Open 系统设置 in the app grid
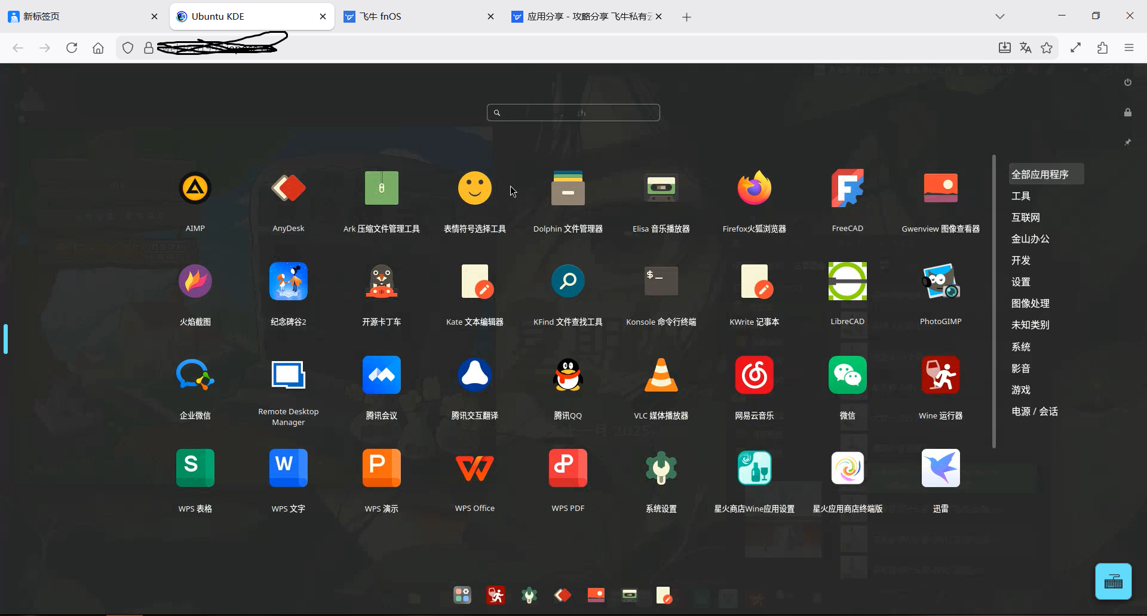This screenshot has height=616, width=1147. (661, 468)
